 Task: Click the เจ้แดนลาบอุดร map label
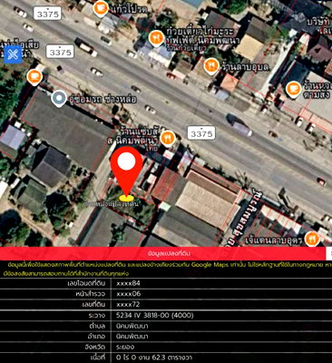(273, 240)
